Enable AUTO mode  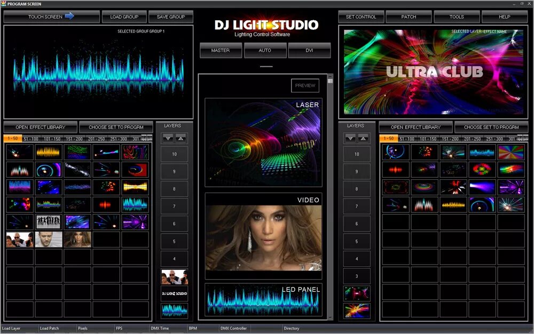click(x=265, y=50)
